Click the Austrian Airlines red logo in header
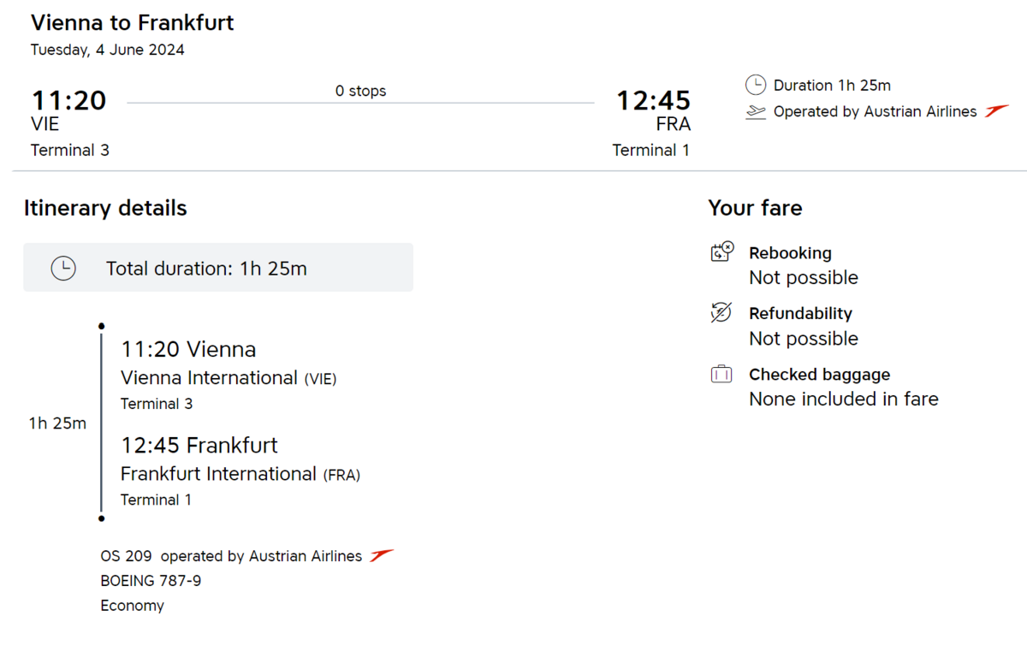The height and width of the screenshot is (645, 1027). [997, 111]
